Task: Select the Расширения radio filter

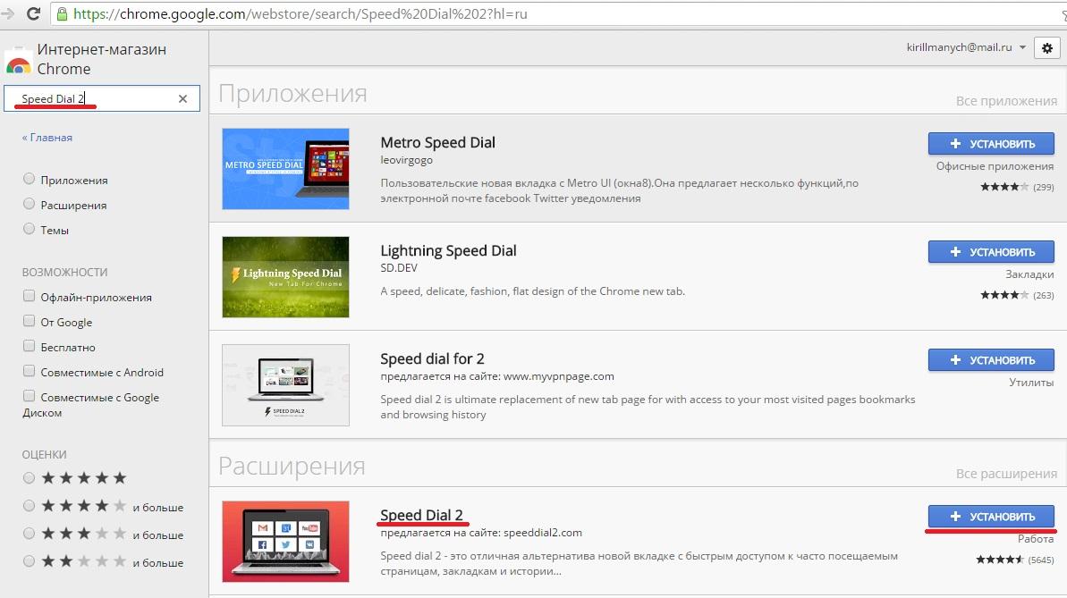Action: pos(29,204)
